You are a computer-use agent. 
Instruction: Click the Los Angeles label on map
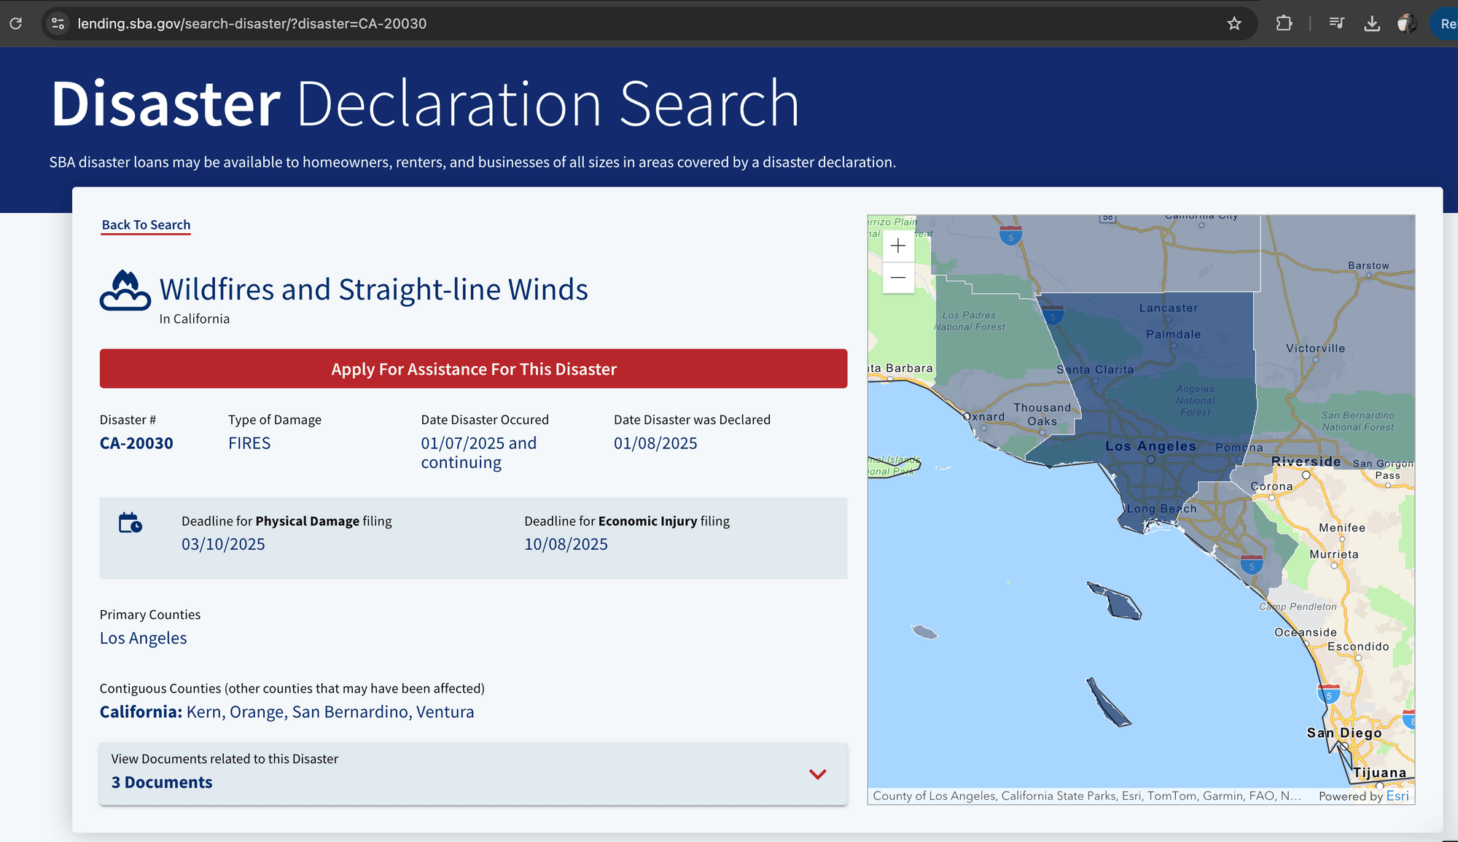(x=1150, y=446)
